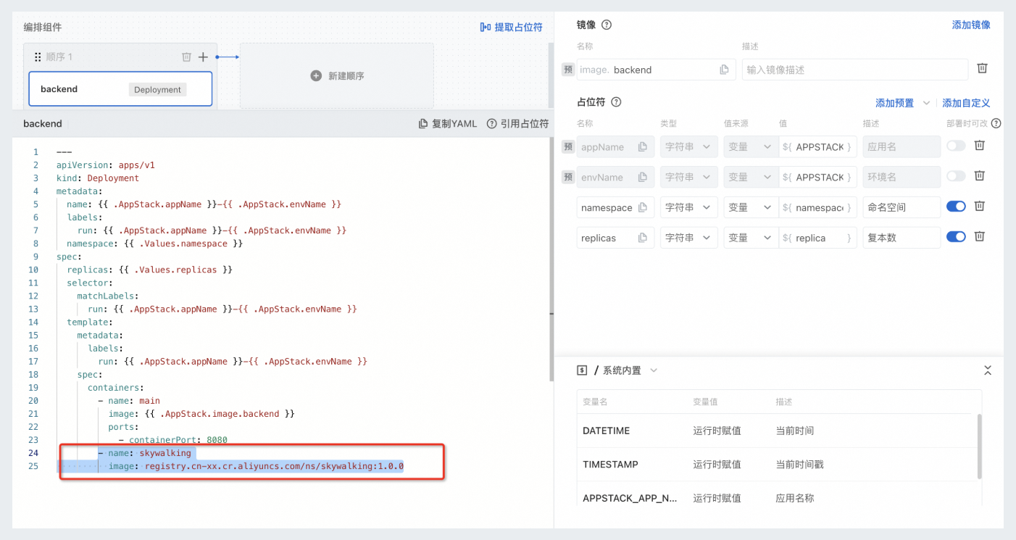Select the backend Deployment component card

click(120, 89)
